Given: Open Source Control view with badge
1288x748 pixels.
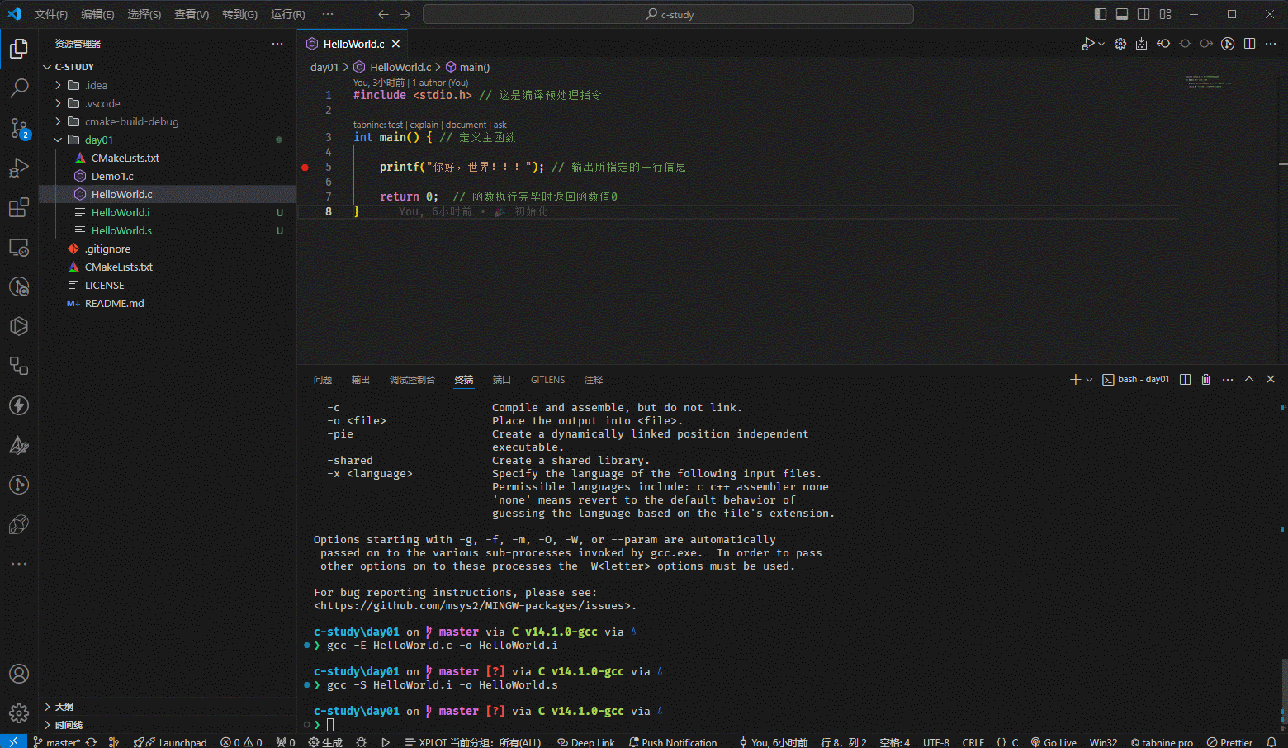Looking at the screenshot, I should point(19,127).
